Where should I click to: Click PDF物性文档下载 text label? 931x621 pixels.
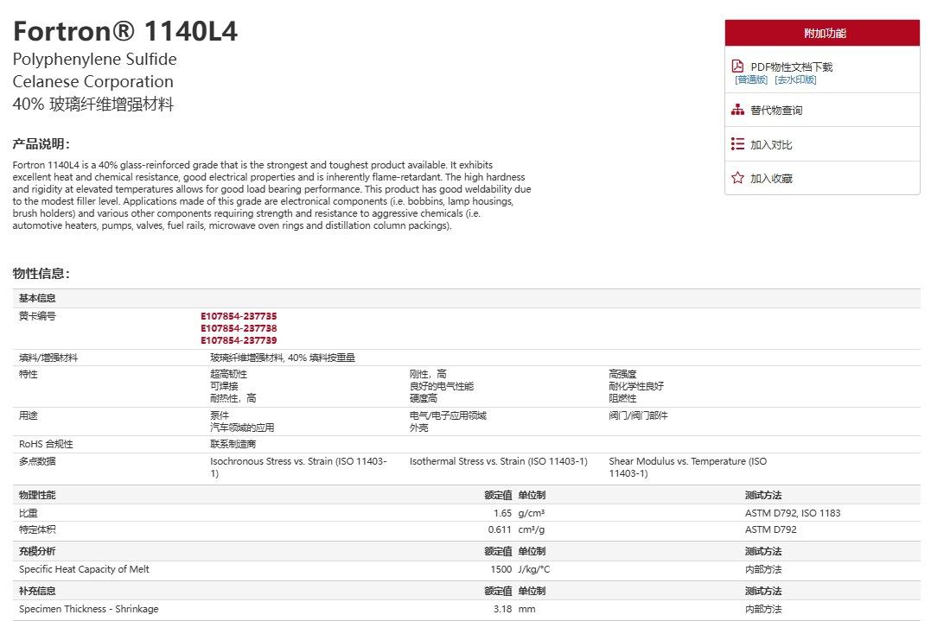coord(792,67)
